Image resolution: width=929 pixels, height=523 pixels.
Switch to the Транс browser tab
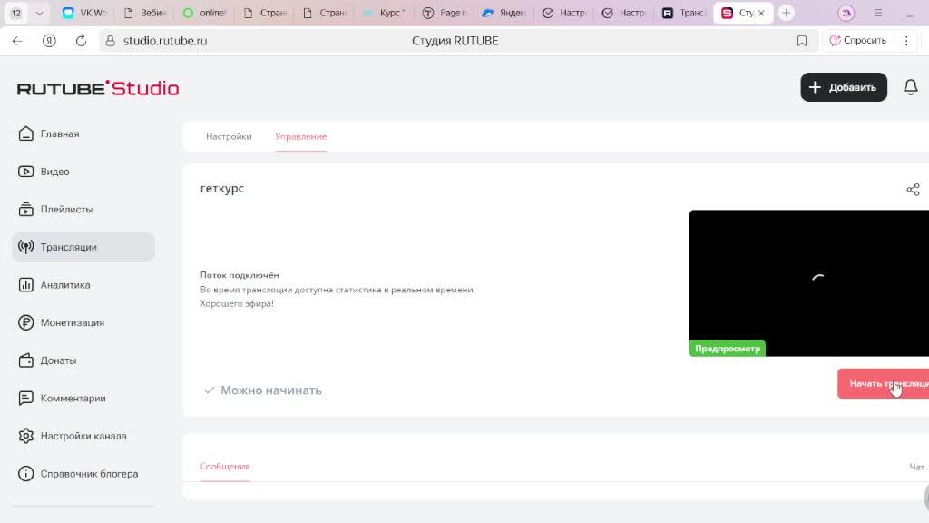684,13
